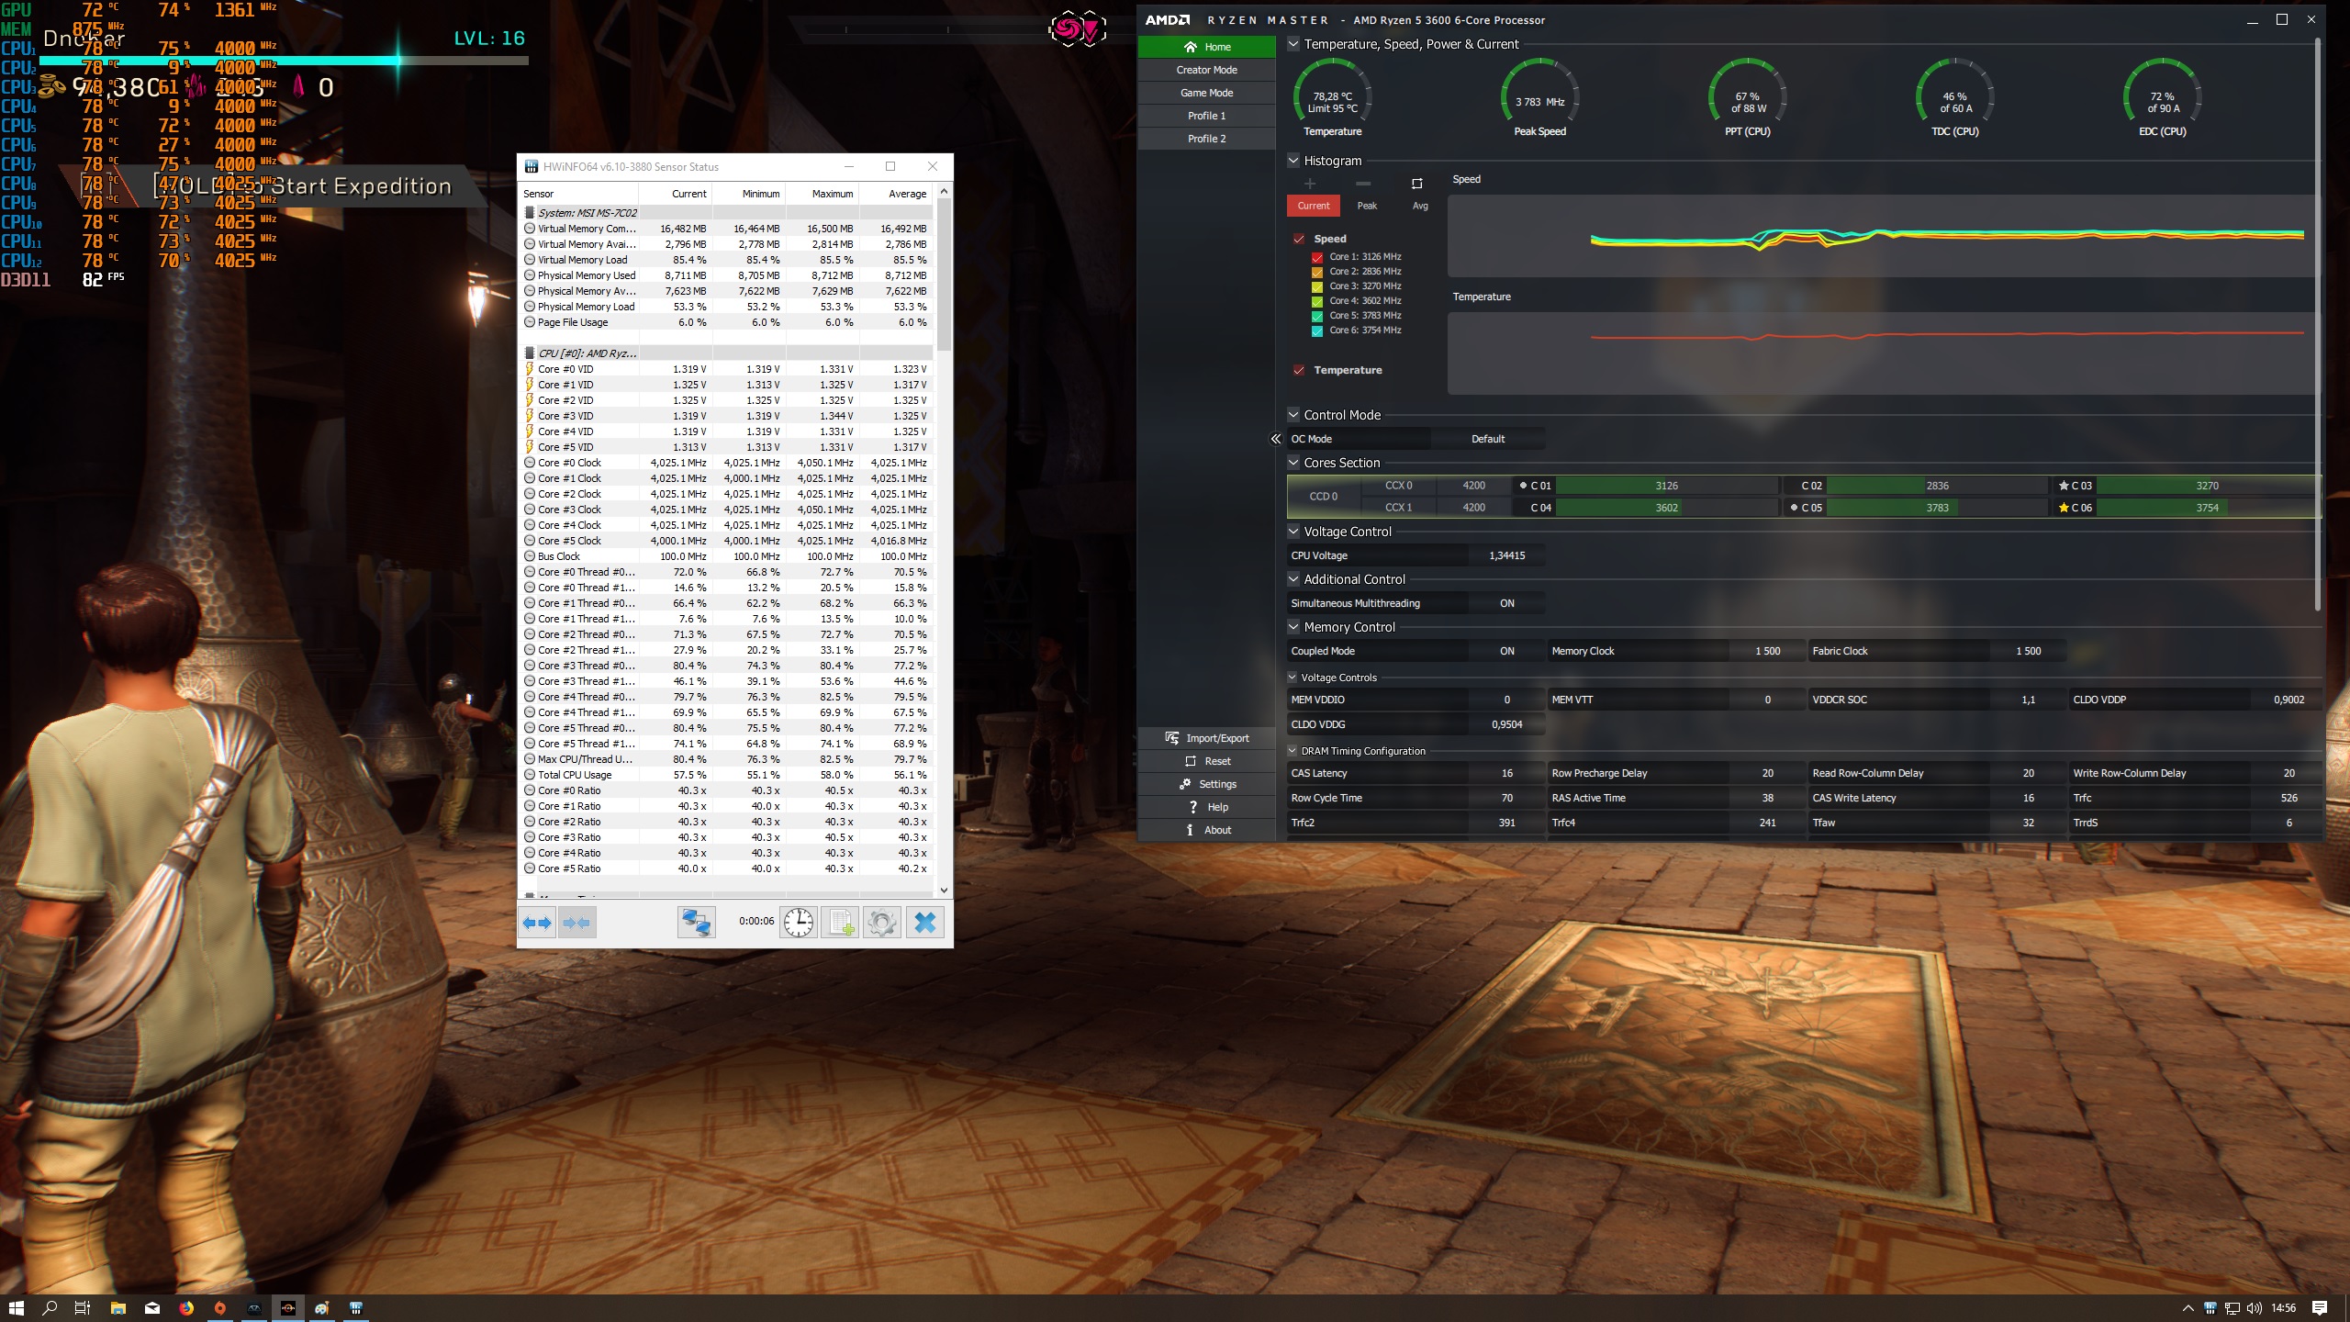Collapse Ryzen Master sidebar double-chevron
This screenshot has height=1322, width=2350.
tap(1276, 439)
